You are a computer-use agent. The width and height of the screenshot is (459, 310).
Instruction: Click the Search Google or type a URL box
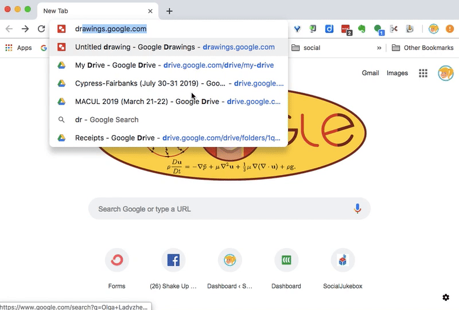(229, 209)
